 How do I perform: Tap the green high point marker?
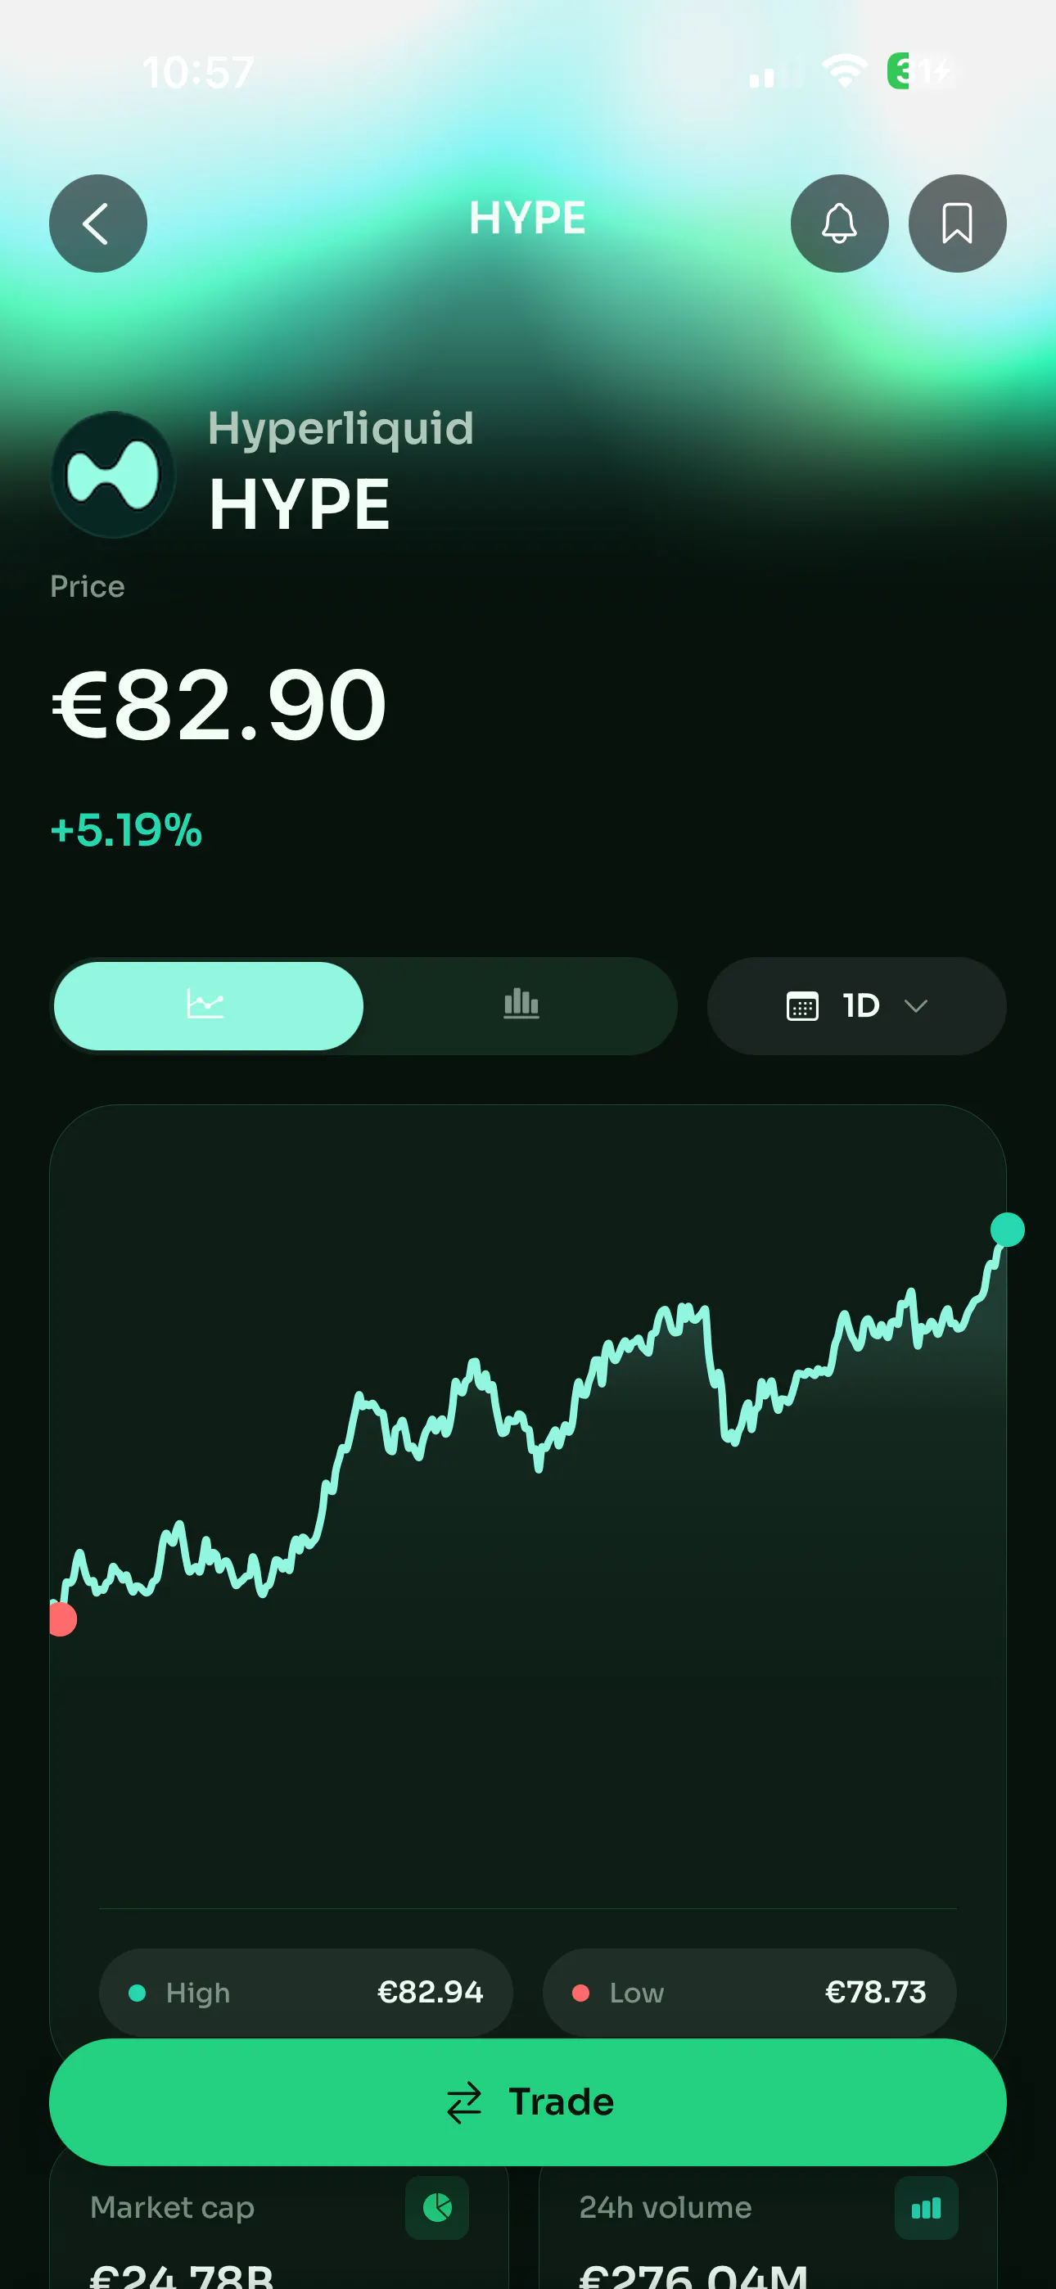pyautogui.click(x=1007, y=1230)
